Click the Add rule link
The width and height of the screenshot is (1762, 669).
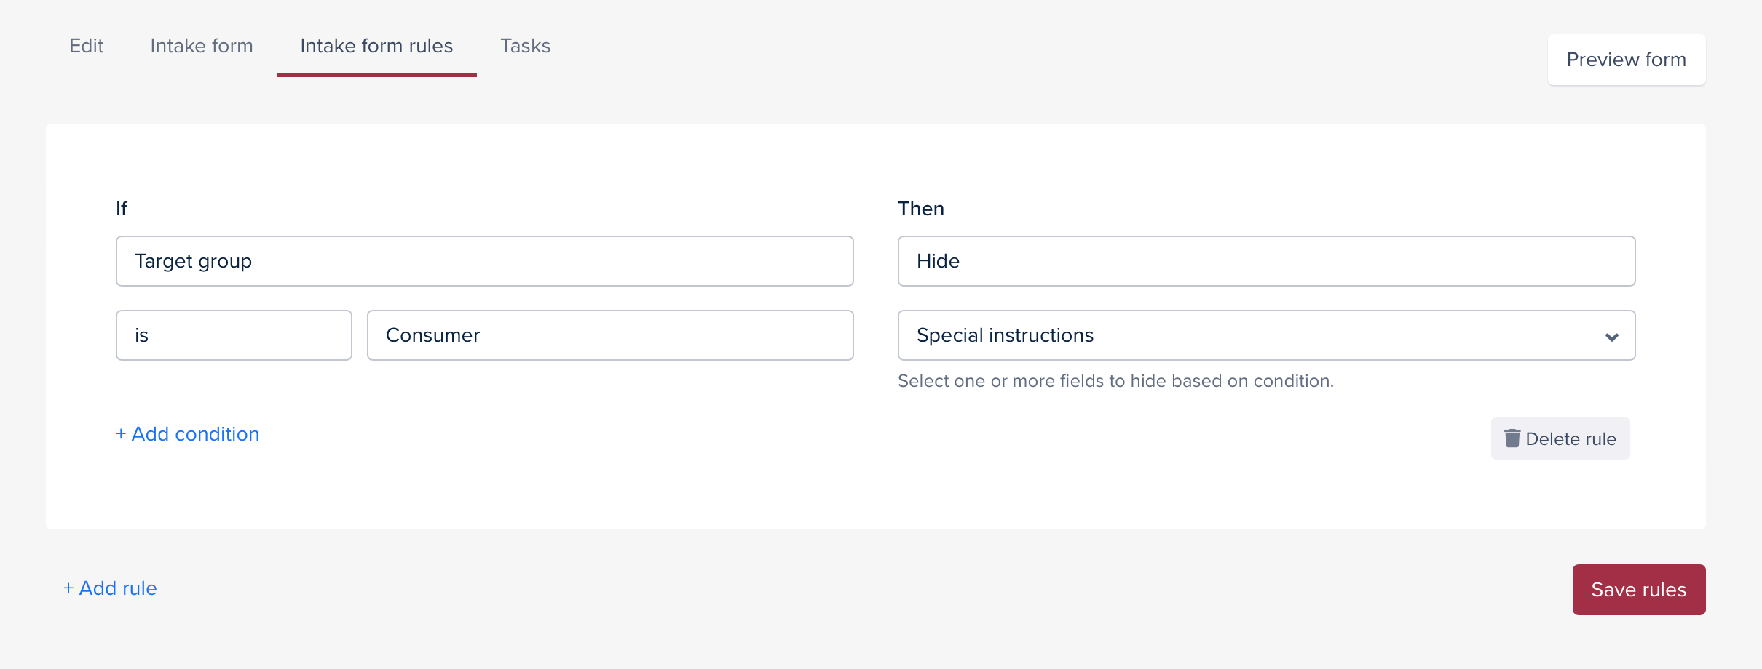[x=109, y=588]
